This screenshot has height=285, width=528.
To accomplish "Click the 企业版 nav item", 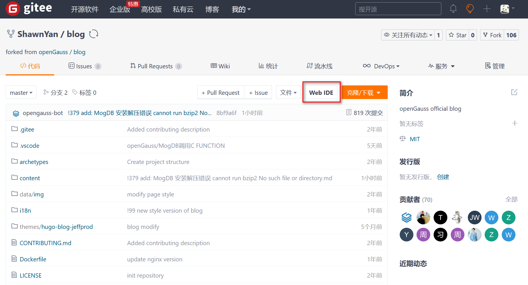I will point(120,9).
